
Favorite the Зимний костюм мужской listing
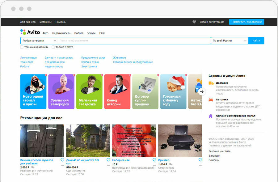pos(62,160)
